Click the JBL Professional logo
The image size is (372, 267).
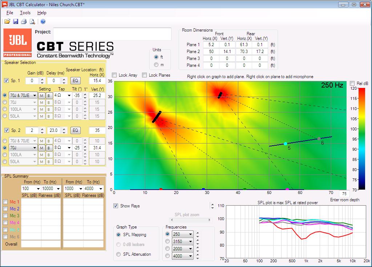point(17,43)
